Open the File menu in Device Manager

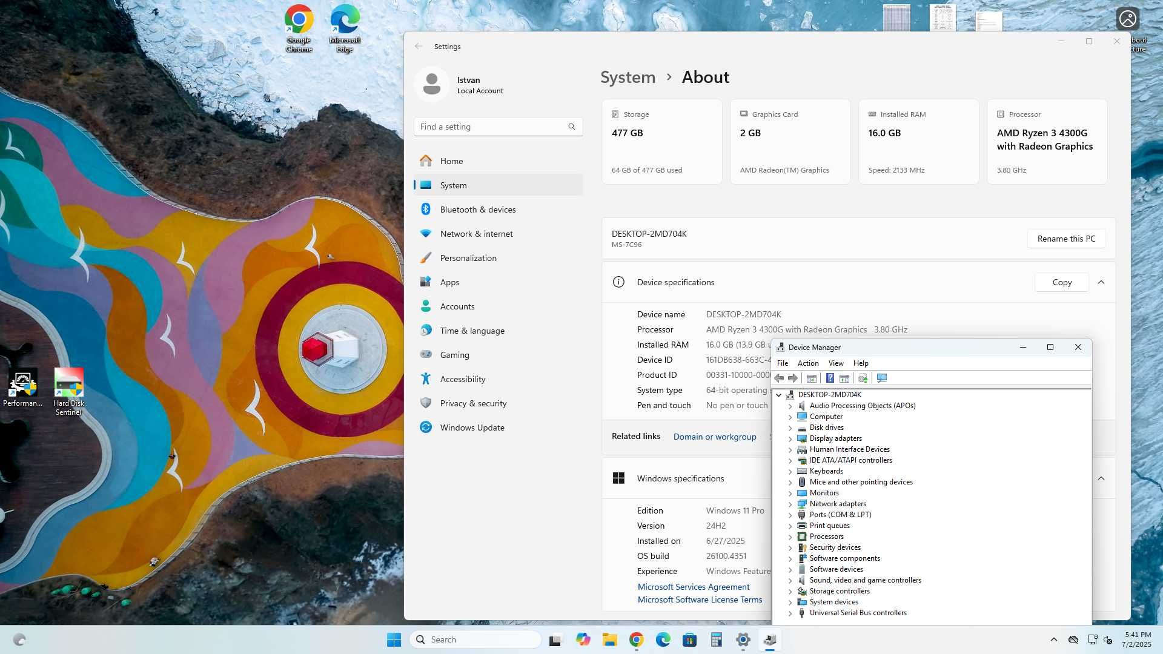click(783, 363)
